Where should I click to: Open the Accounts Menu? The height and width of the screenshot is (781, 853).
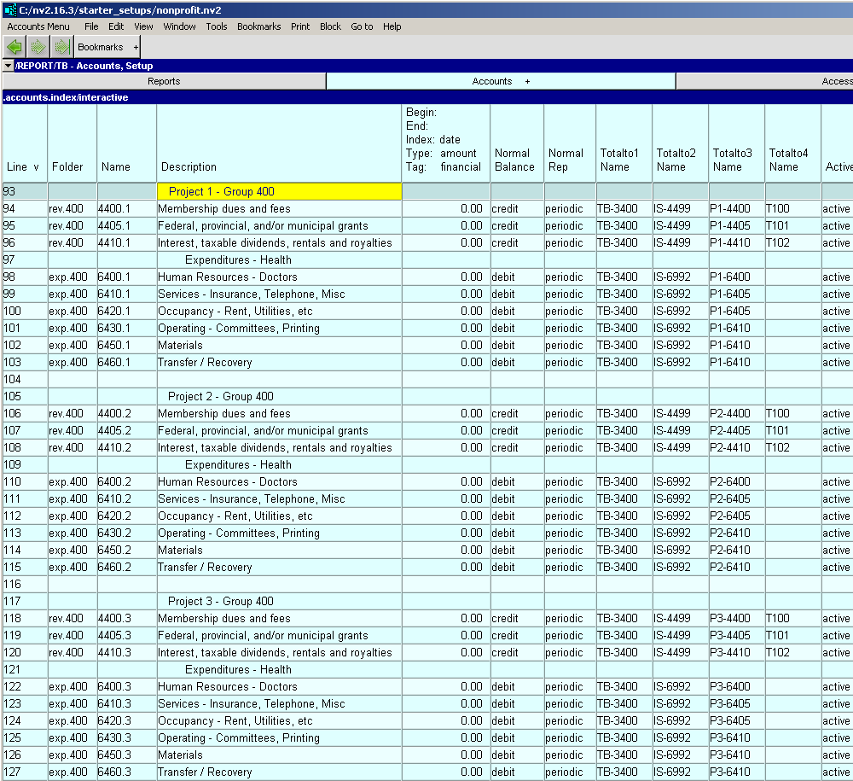(38, 26)
